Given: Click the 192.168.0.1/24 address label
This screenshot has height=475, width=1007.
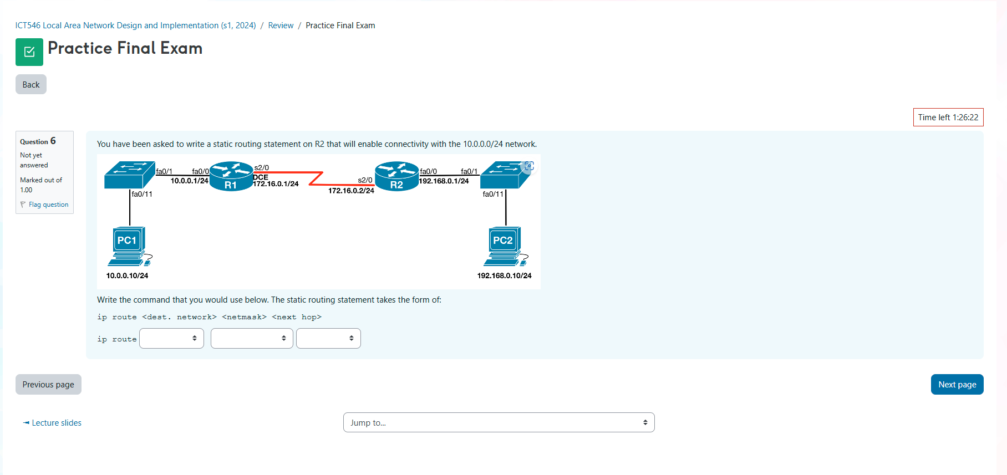Looking at the screenshot, I should [x=444, y=181].
